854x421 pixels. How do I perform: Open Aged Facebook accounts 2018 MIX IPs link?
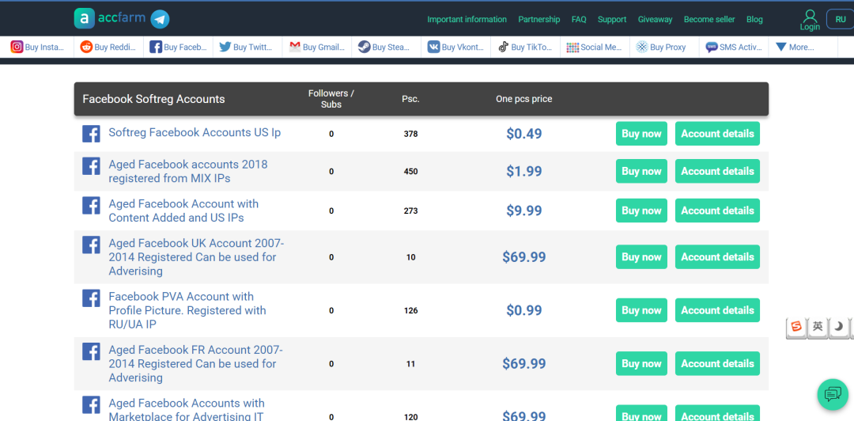tap(187, 171)
